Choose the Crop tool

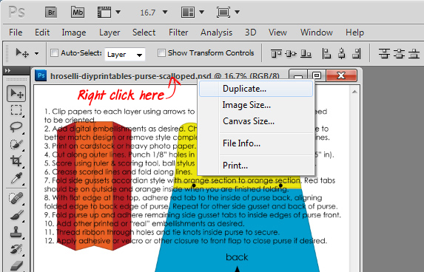tap(16, 161)
